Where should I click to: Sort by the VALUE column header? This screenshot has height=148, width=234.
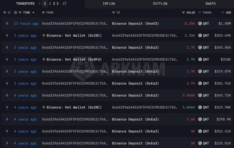[x=191, y=12]
